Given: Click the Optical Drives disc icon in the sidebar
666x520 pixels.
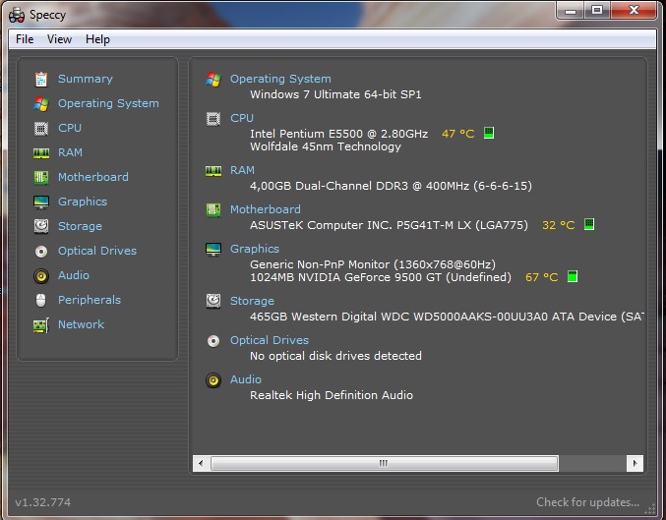Looking at the screenshot, I should pyautogui.click(x=41, y=252).
